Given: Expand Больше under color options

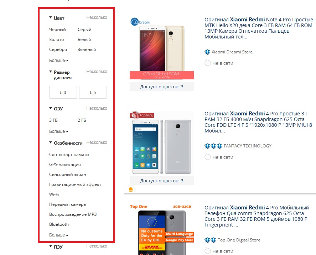Looking at the screenshot, I should [58, 61].
